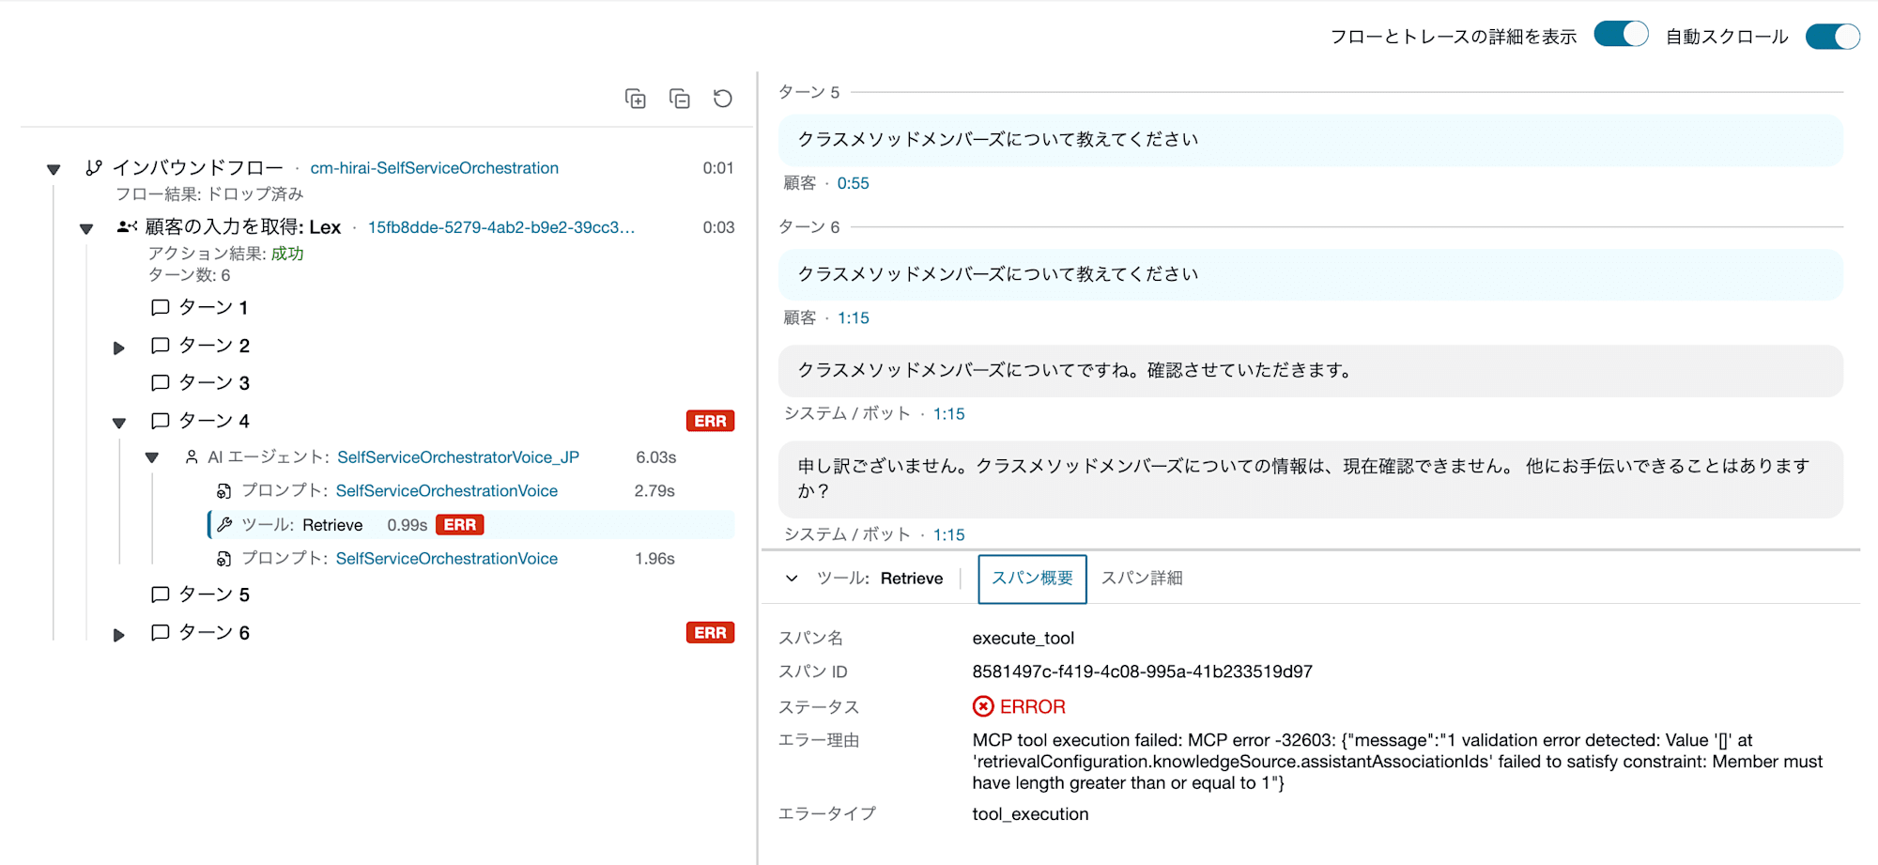
Task: Collapse ターン 4 in the tree
Action: click(119, 424)
